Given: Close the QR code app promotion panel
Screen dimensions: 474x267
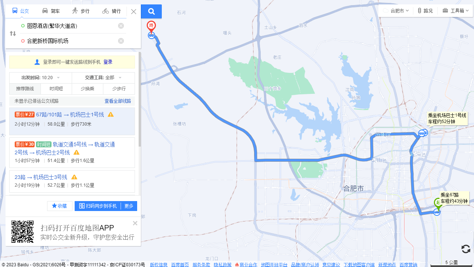Looking at the screenshot, I should (x=135, y=223).
